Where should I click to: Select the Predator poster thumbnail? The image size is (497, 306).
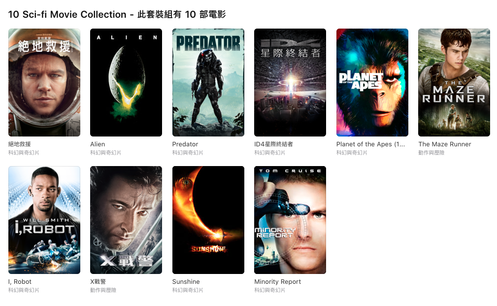(x=208, y=82)
